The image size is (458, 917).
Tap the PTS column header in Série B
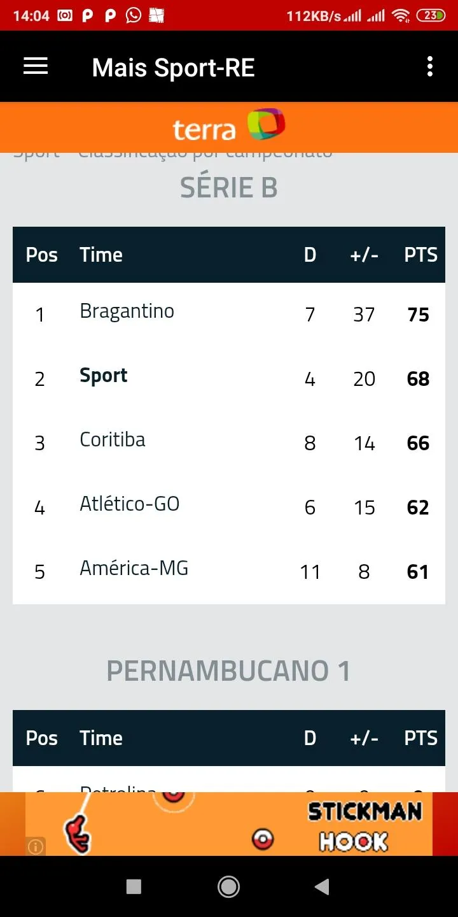tap(421, 255)
